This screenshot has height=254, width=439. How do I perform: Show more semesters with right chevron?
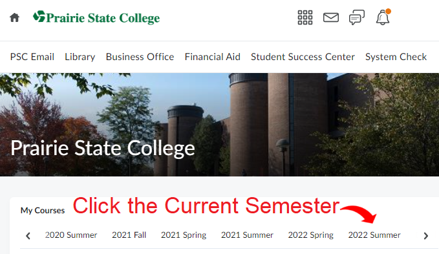pyautogui.click(x=426, y=236)
